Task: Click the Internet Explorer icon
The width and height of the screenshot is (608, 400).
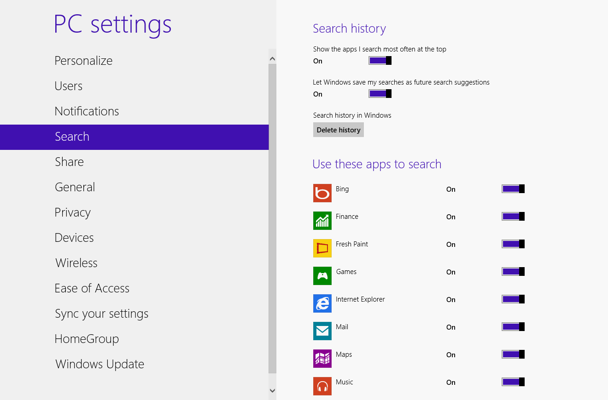Action: pyautogui.click(x=322, y=303)
